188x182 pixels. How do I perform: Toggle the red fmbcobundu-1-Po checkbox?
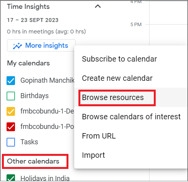11,127
